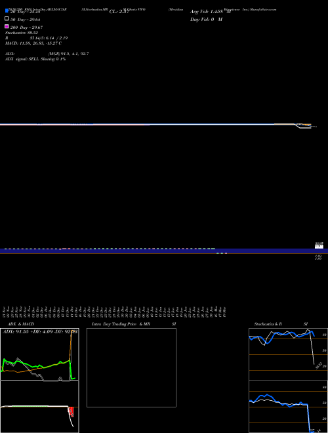The height and width of the screenshot is (433, 328).
Task: Click the empty Intra Day Trading Price chart box
Action: tap(131, 367)
